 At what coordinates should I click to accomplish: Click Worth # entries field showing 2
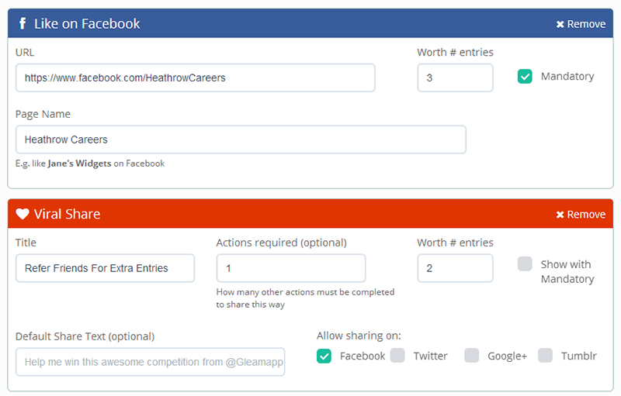click(x=455, y=268)
